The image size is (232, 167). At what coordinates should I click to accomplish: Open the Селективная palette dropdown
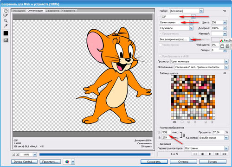[191, 22]
